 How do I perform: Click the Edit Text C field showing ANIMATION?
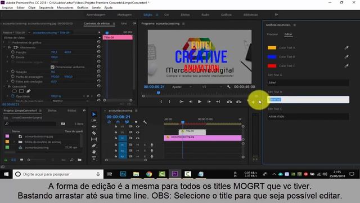(308, 117)
